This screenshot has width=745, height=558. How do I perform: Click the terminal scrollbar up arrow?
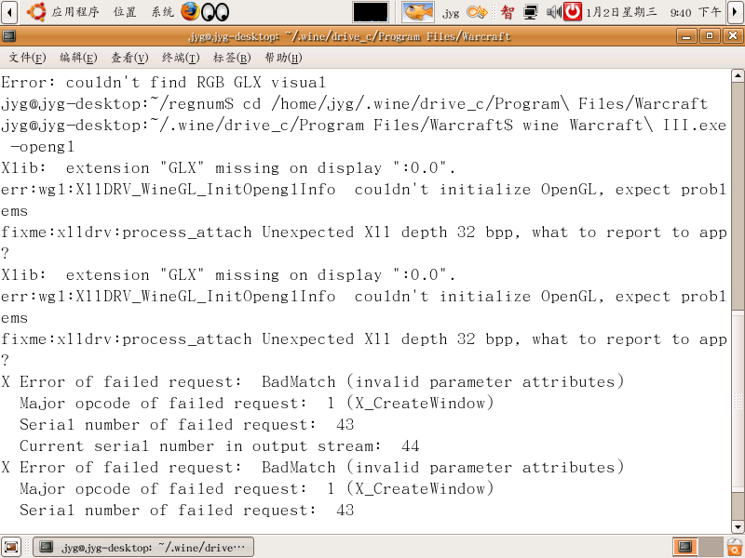[738, 75]
